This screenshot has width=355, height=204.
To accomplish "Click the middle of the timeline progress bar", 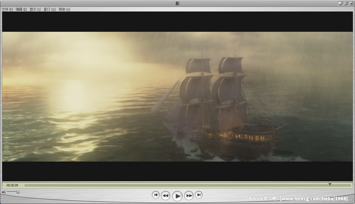I will [x=187, y=185].
